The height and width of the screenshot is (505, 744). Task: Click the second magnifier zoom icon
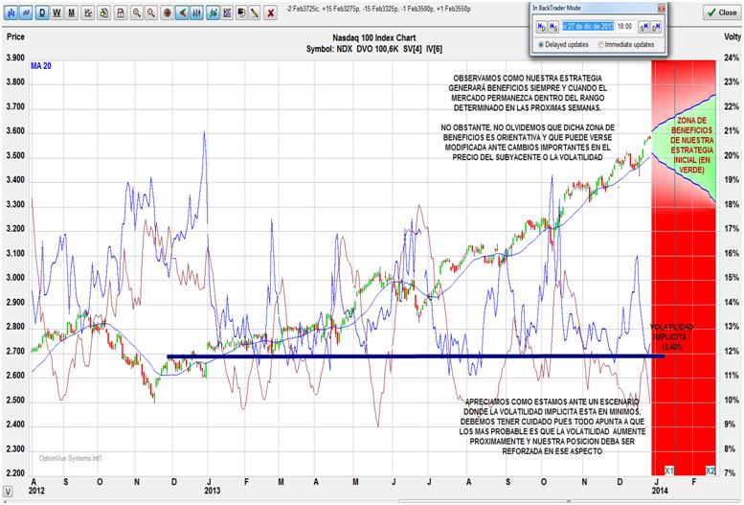pos(151,12)
